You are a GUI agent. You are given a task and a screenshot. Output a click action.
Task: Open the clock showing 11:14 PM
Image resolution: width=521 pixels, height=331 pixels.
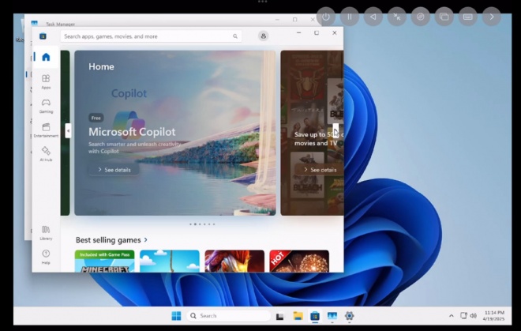click(x=494, y=316)
